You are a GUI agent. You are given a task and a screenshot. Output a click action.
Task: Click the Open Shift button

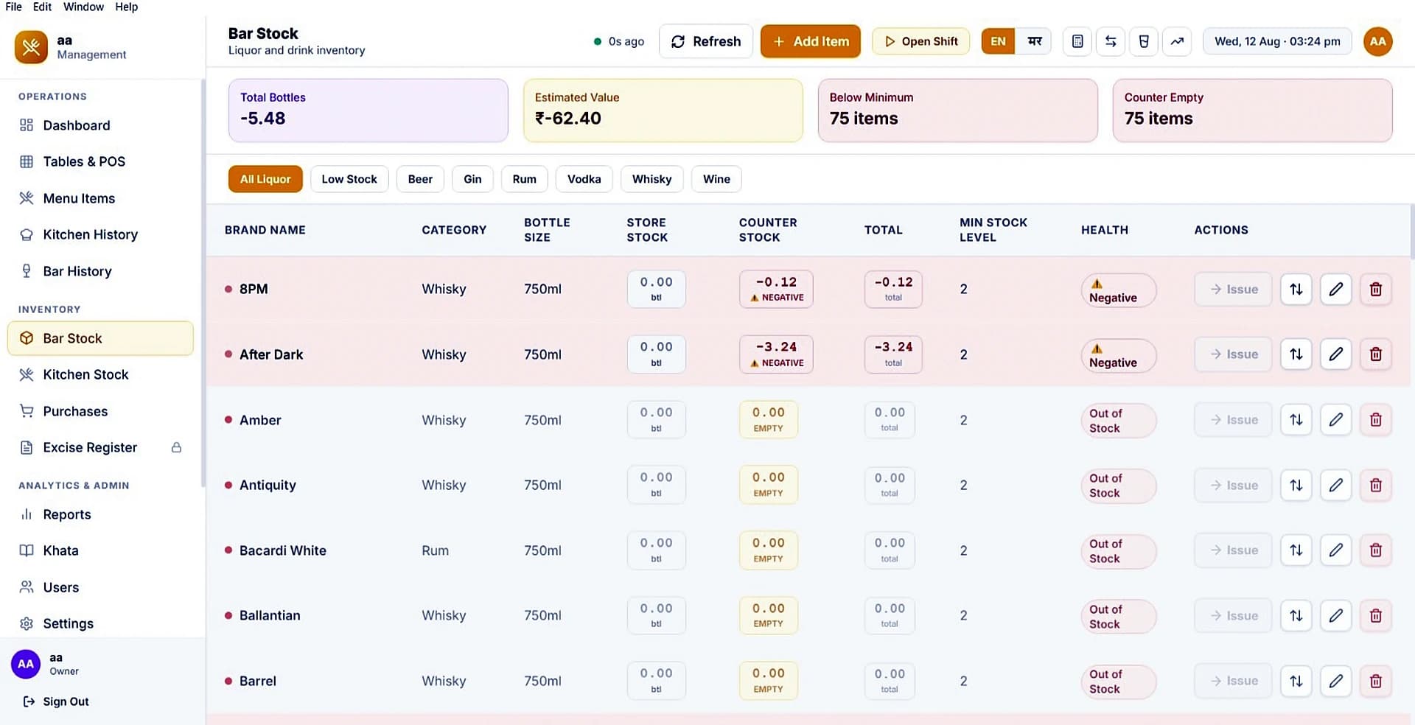pyautogui.click(x=921, y=41)
